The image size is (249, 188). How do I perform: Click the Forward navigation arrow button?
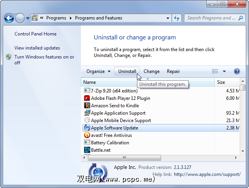[x=20, y=18]
